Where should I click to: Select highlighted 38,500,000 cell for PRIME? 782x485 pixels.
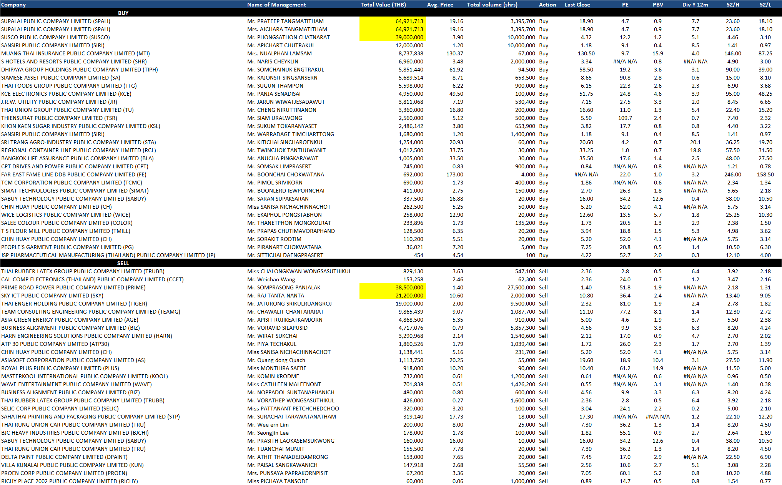pos(409,287)
